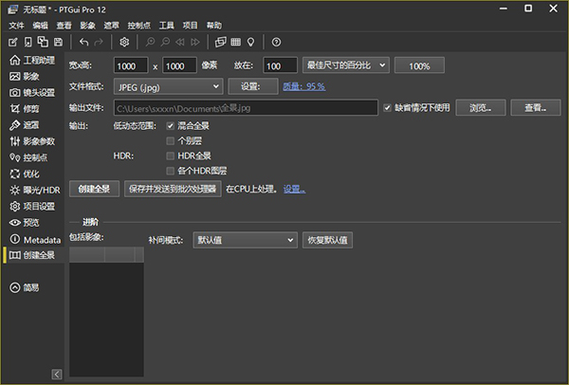Image resolution: width=569 pixels, height=385 pixels.
Task: Open 影象 menu in menu bar
Action: (x=87, y=26)
